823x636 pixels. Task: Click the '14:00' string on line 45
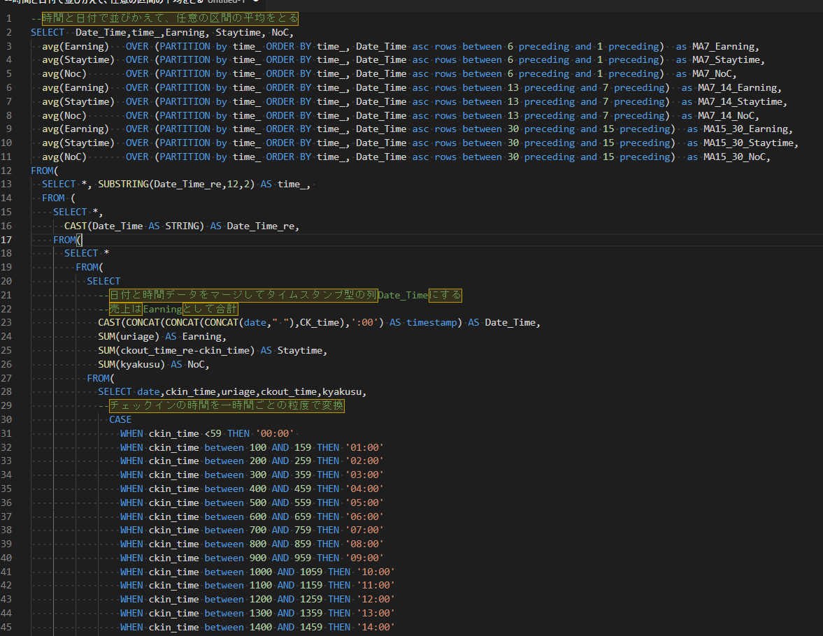tap(375, 627)
